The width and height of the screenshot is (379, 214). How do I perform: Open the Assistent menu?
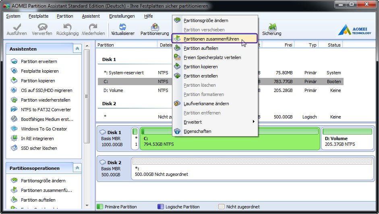91,16
